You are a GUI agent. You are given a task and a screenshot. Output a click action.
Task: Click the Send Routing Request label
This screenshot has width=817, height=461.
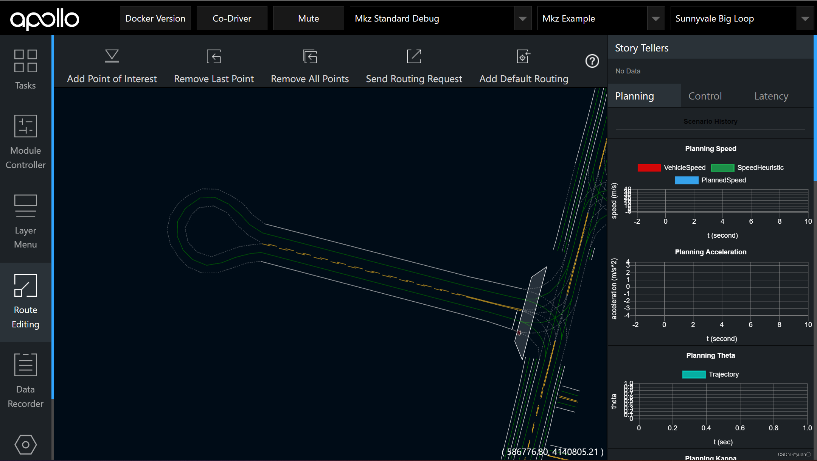(414, 79)
